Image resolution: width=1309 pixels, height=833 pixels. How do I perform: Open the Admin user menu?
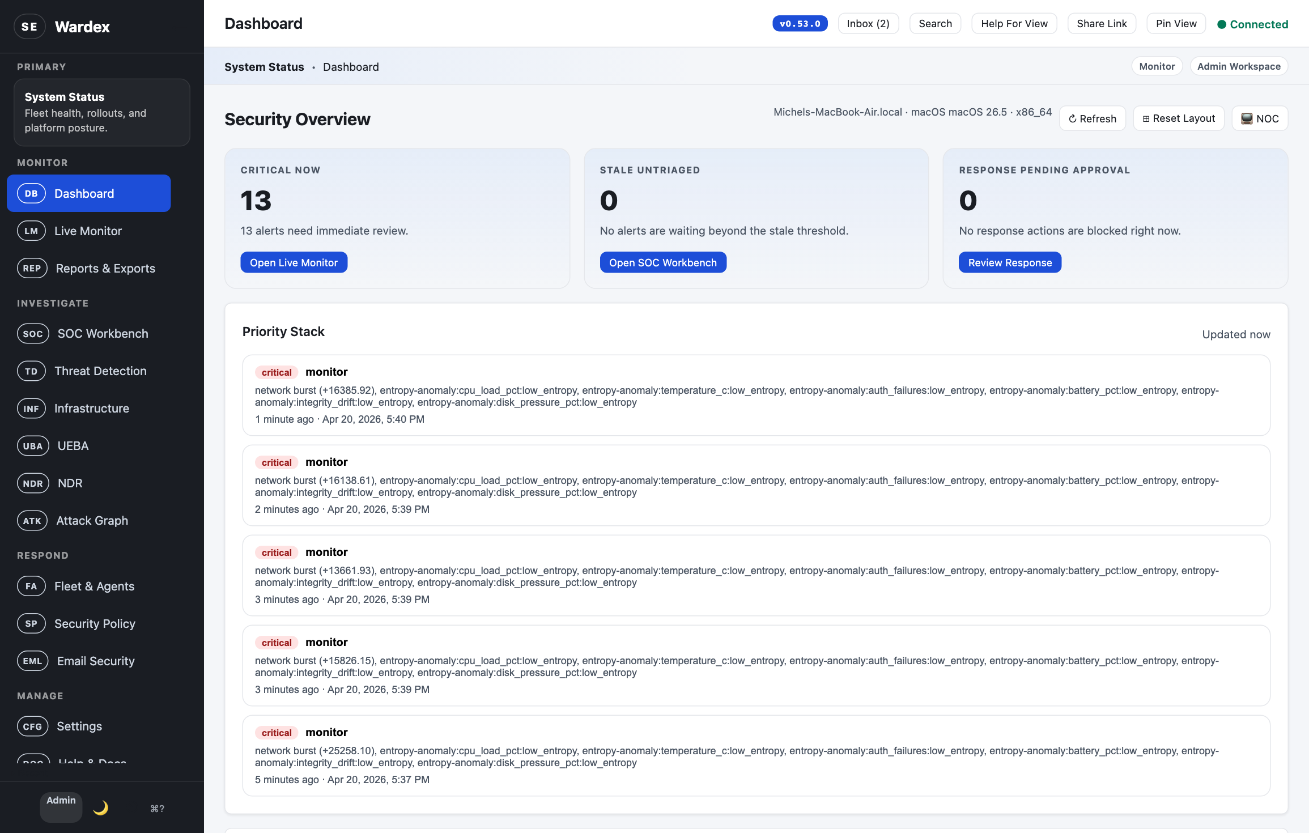61,807
